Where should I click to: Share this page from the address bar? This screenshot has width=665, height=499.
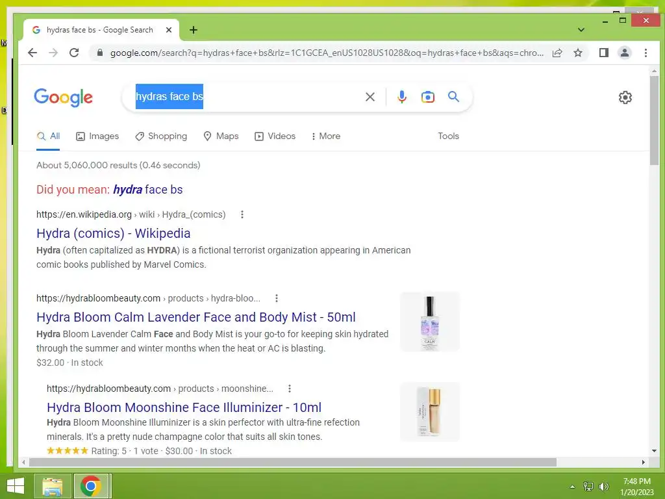(557, 53)
